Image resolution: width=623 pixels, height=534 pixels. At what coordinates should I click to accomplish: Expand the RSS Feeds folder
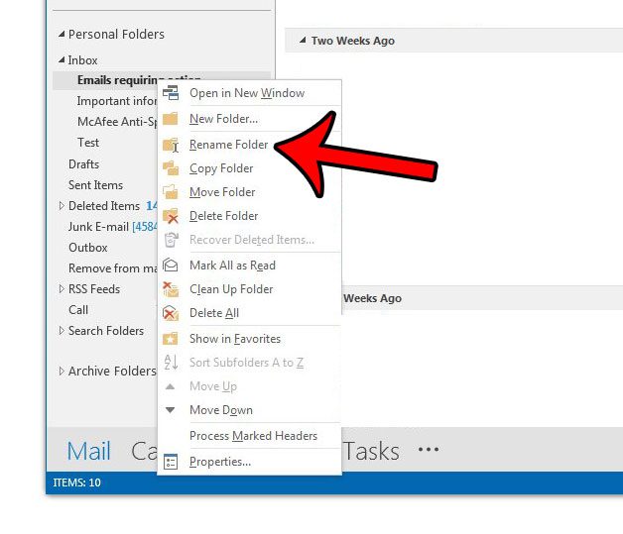point(62,289)
